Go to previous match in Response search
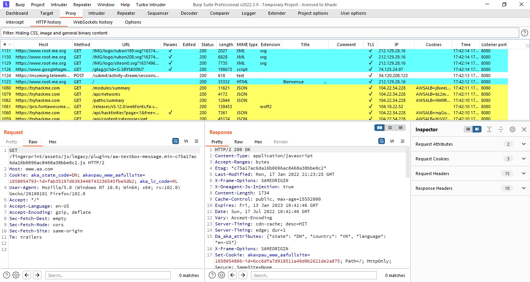Image resolution: width=530 pixels, height=282 pixels. 232,275
